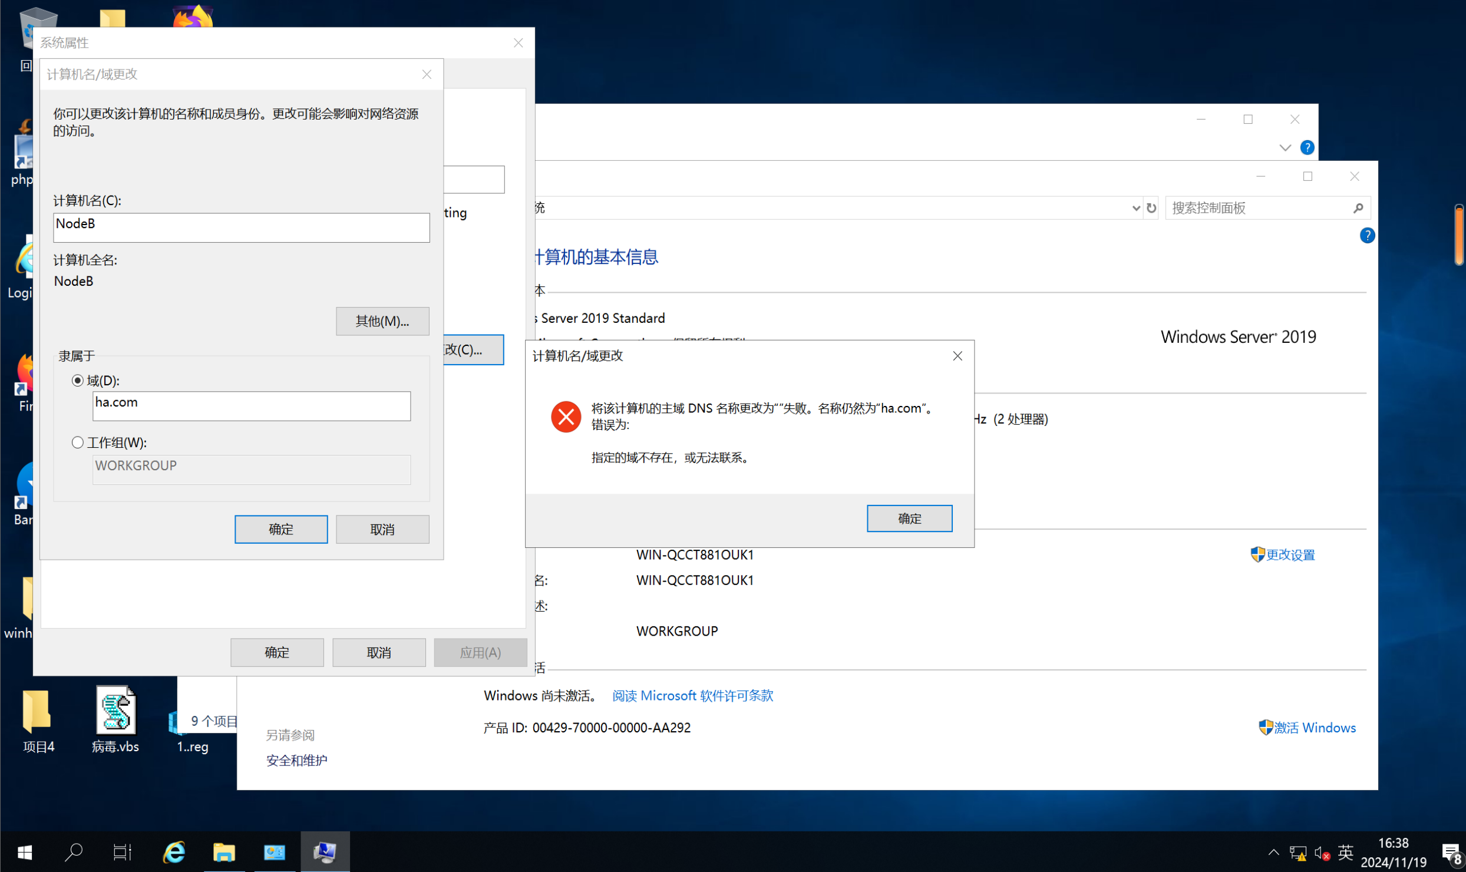Click the 计算机名(C) input field
The image size is (1466, 872).
241,227
